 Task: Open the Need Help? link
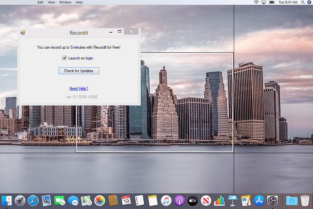(x=79, y=88)
